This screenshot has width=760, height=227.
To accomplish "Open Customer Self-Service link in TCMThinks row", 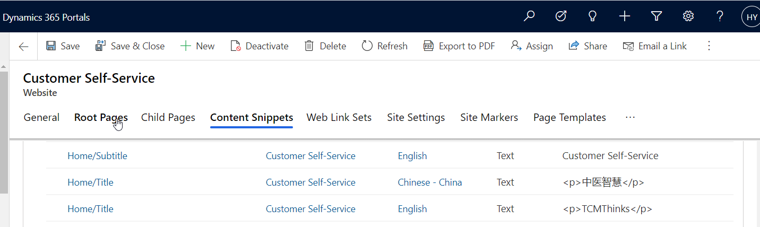I will click(x=310, y=209).
